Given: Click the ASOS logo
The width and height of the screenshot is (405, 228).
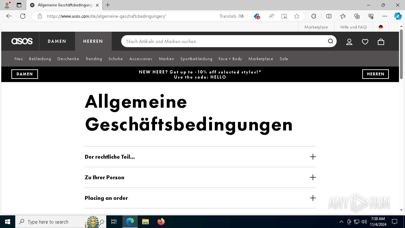Looking at the screenshot, I should [x=22, y=41].
